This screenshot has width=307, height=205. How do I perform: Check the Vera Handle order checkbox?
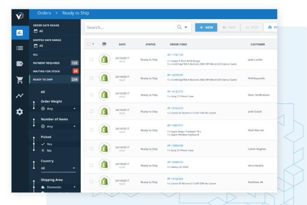tap(91, 165)
